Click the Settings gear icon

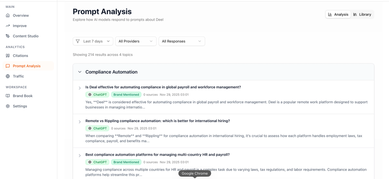(x=8, y=106)
